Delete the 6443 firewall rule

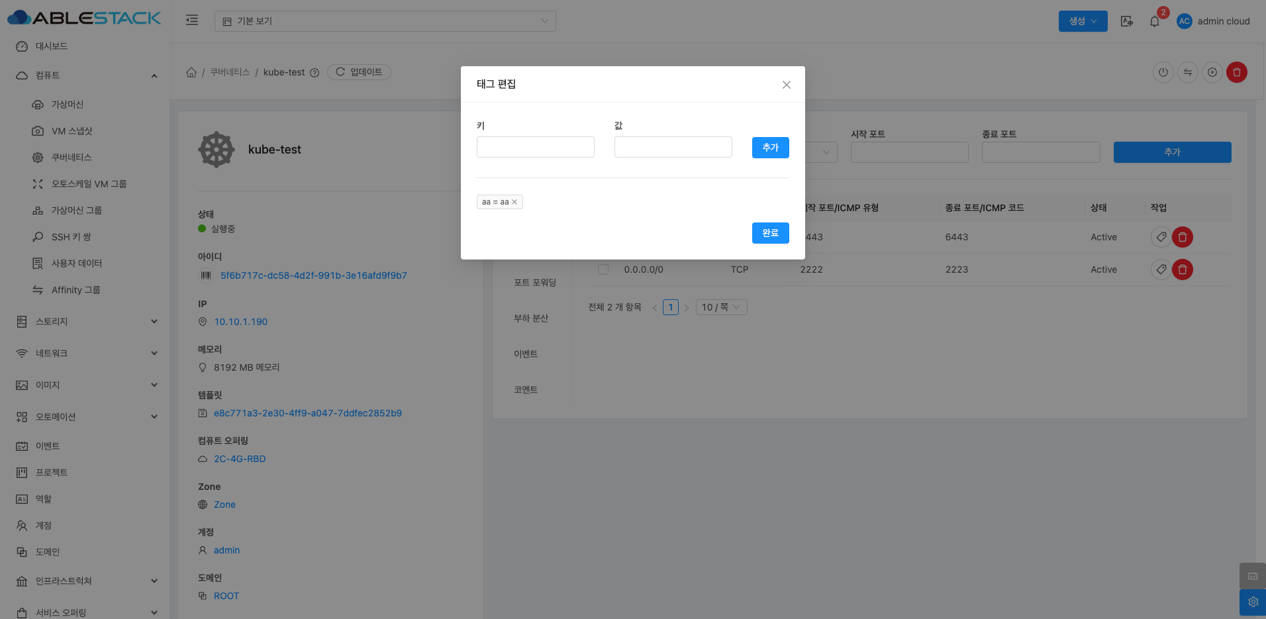pos(1182,237)
